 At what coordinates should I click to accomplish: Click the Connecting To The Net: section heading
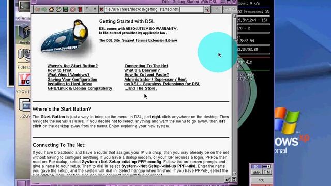coord(59,145)
